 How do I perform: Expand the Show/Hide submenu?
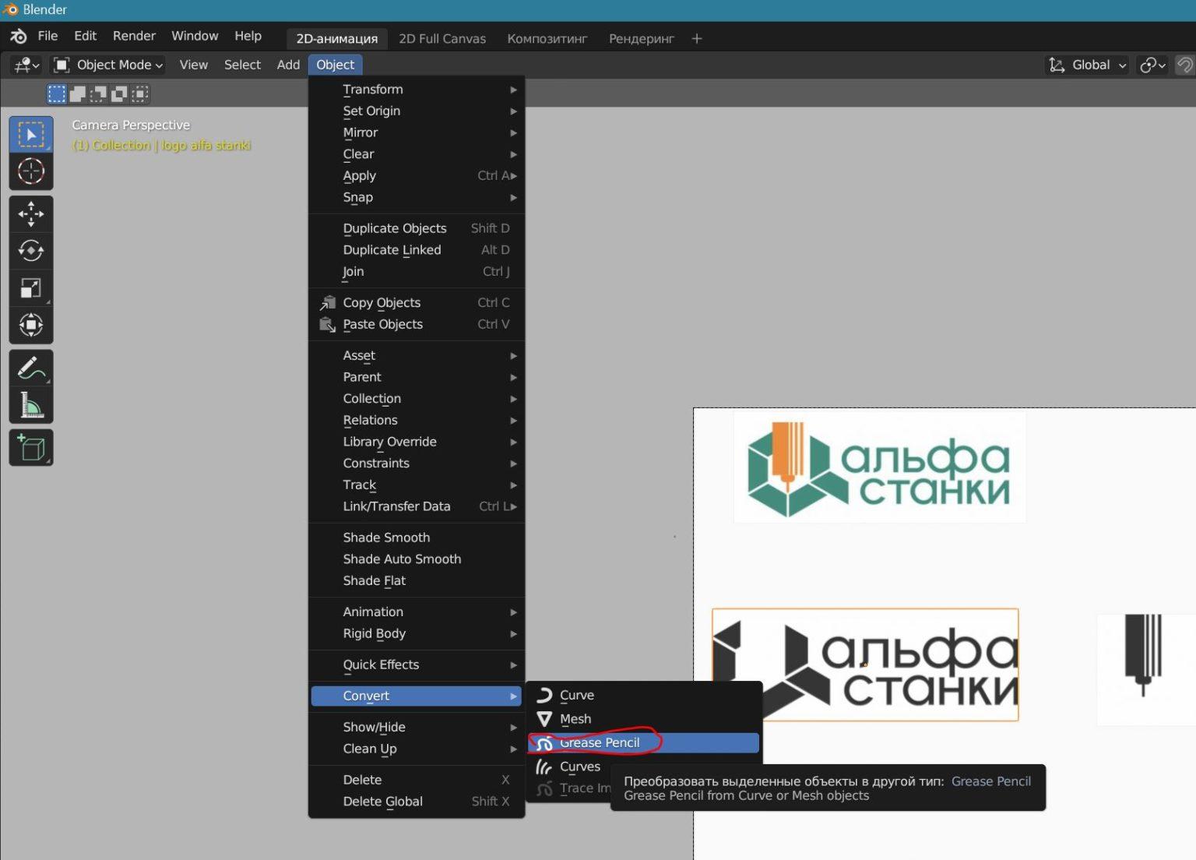pyautogui.click(x=417, y=727)
